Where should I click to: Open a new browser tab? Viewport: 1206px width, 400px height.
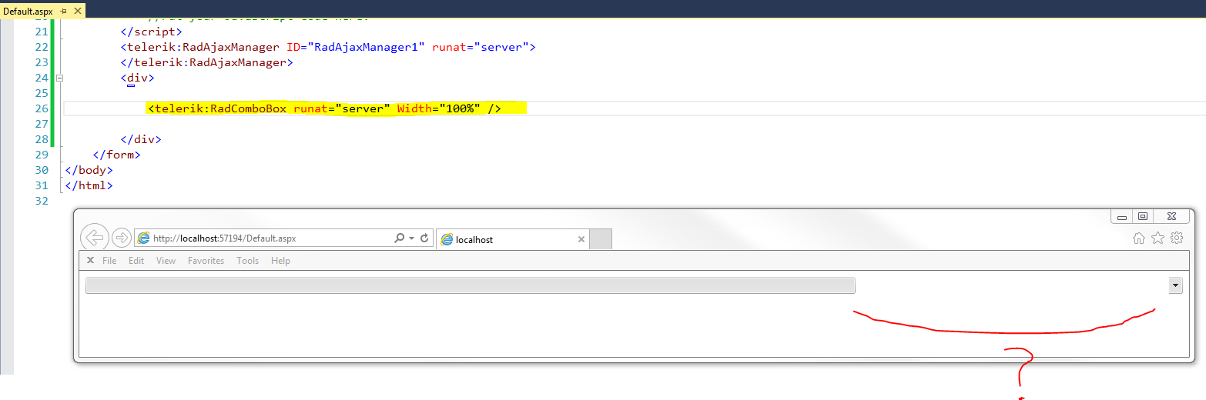601,239
